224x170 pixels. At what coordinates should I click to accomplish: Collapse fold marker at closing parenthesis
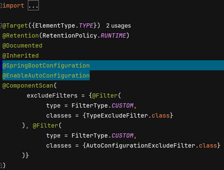[x=1, y=165]
